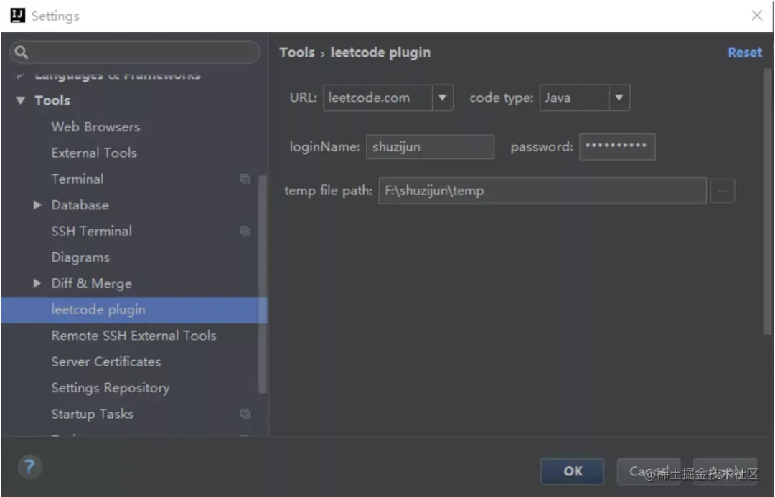Click the loginName field with shuzijun
The height and width of the screenshot is (497, 775).
pyautogui.click(x=430, y=147)
